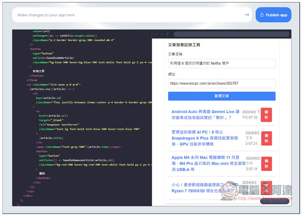
Task: Click the preview forward arrow icon
Action: coord(162,34)
